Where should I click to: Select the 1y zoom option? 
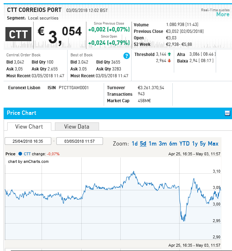195,144
